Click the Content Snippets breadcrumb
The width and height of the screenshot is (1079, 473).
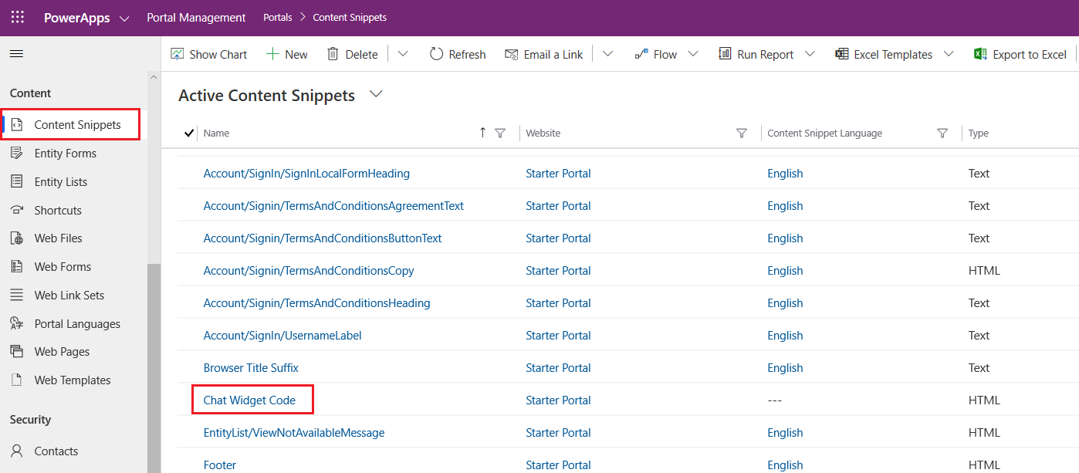click(x=350, y=17)
